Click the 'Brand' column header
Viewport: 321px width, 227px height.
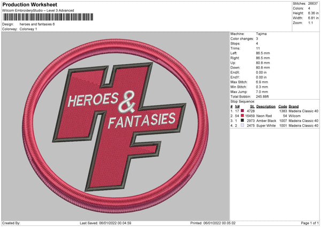tap(294, 107)
